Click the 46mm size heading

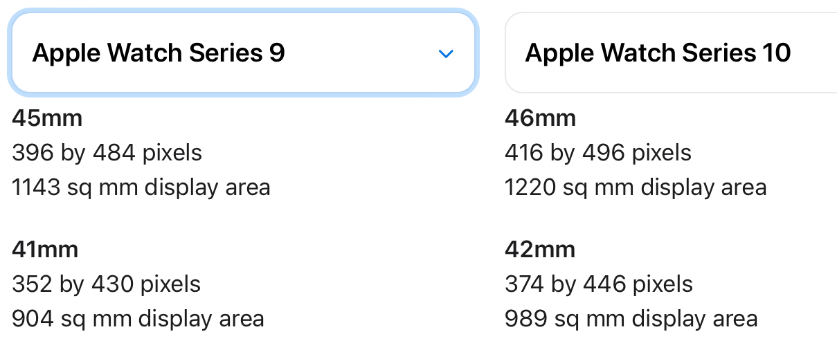click(x=540, y=118)
